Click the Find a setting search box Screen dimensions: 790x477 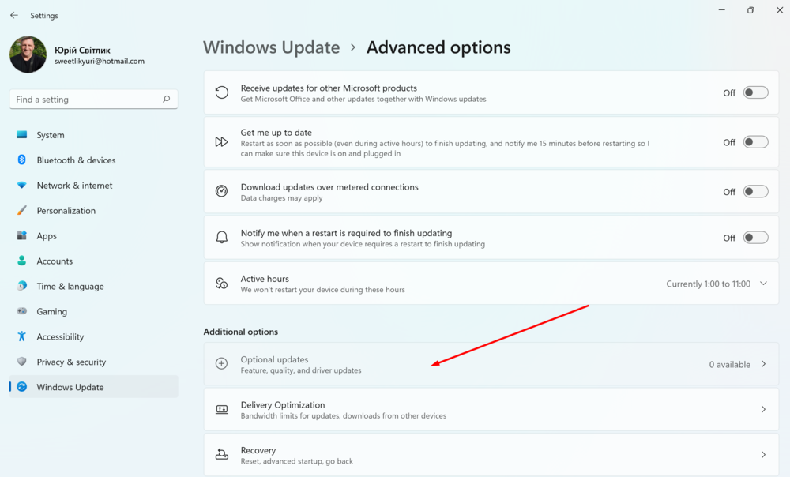(x=87, y=100)
